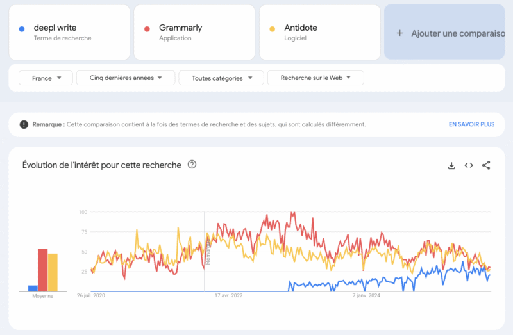Click the red dot next to Grammarly
This screenshot has width=513, height=335.
147,29
